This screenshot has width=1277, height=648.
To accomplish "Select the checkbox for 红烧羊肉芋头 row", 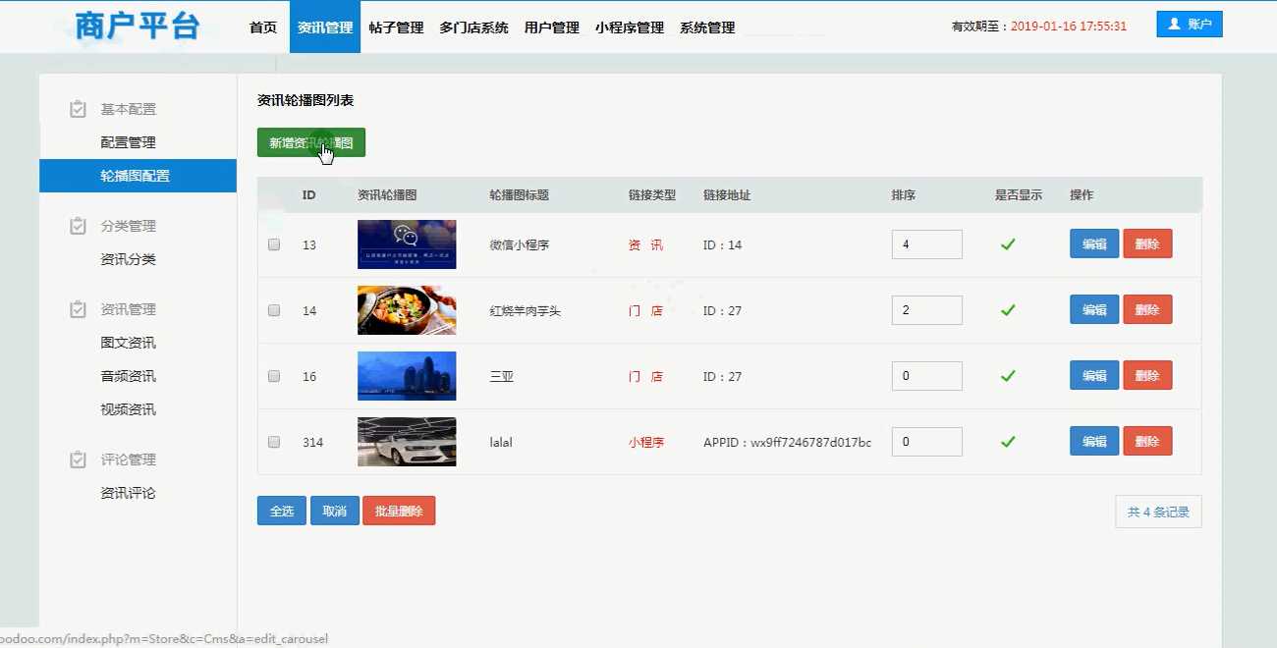I will click(274, 310).
